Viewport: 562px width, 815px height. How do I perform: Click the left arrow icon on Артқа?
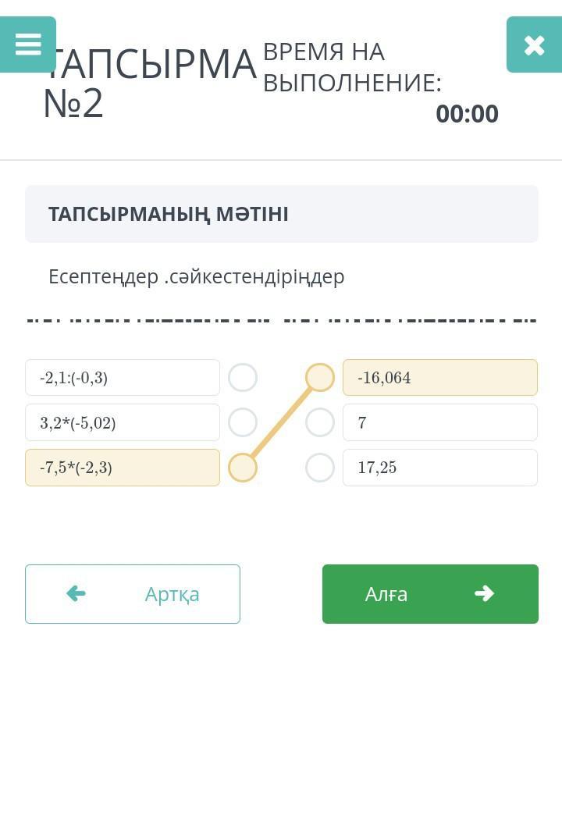click(76, 594)
